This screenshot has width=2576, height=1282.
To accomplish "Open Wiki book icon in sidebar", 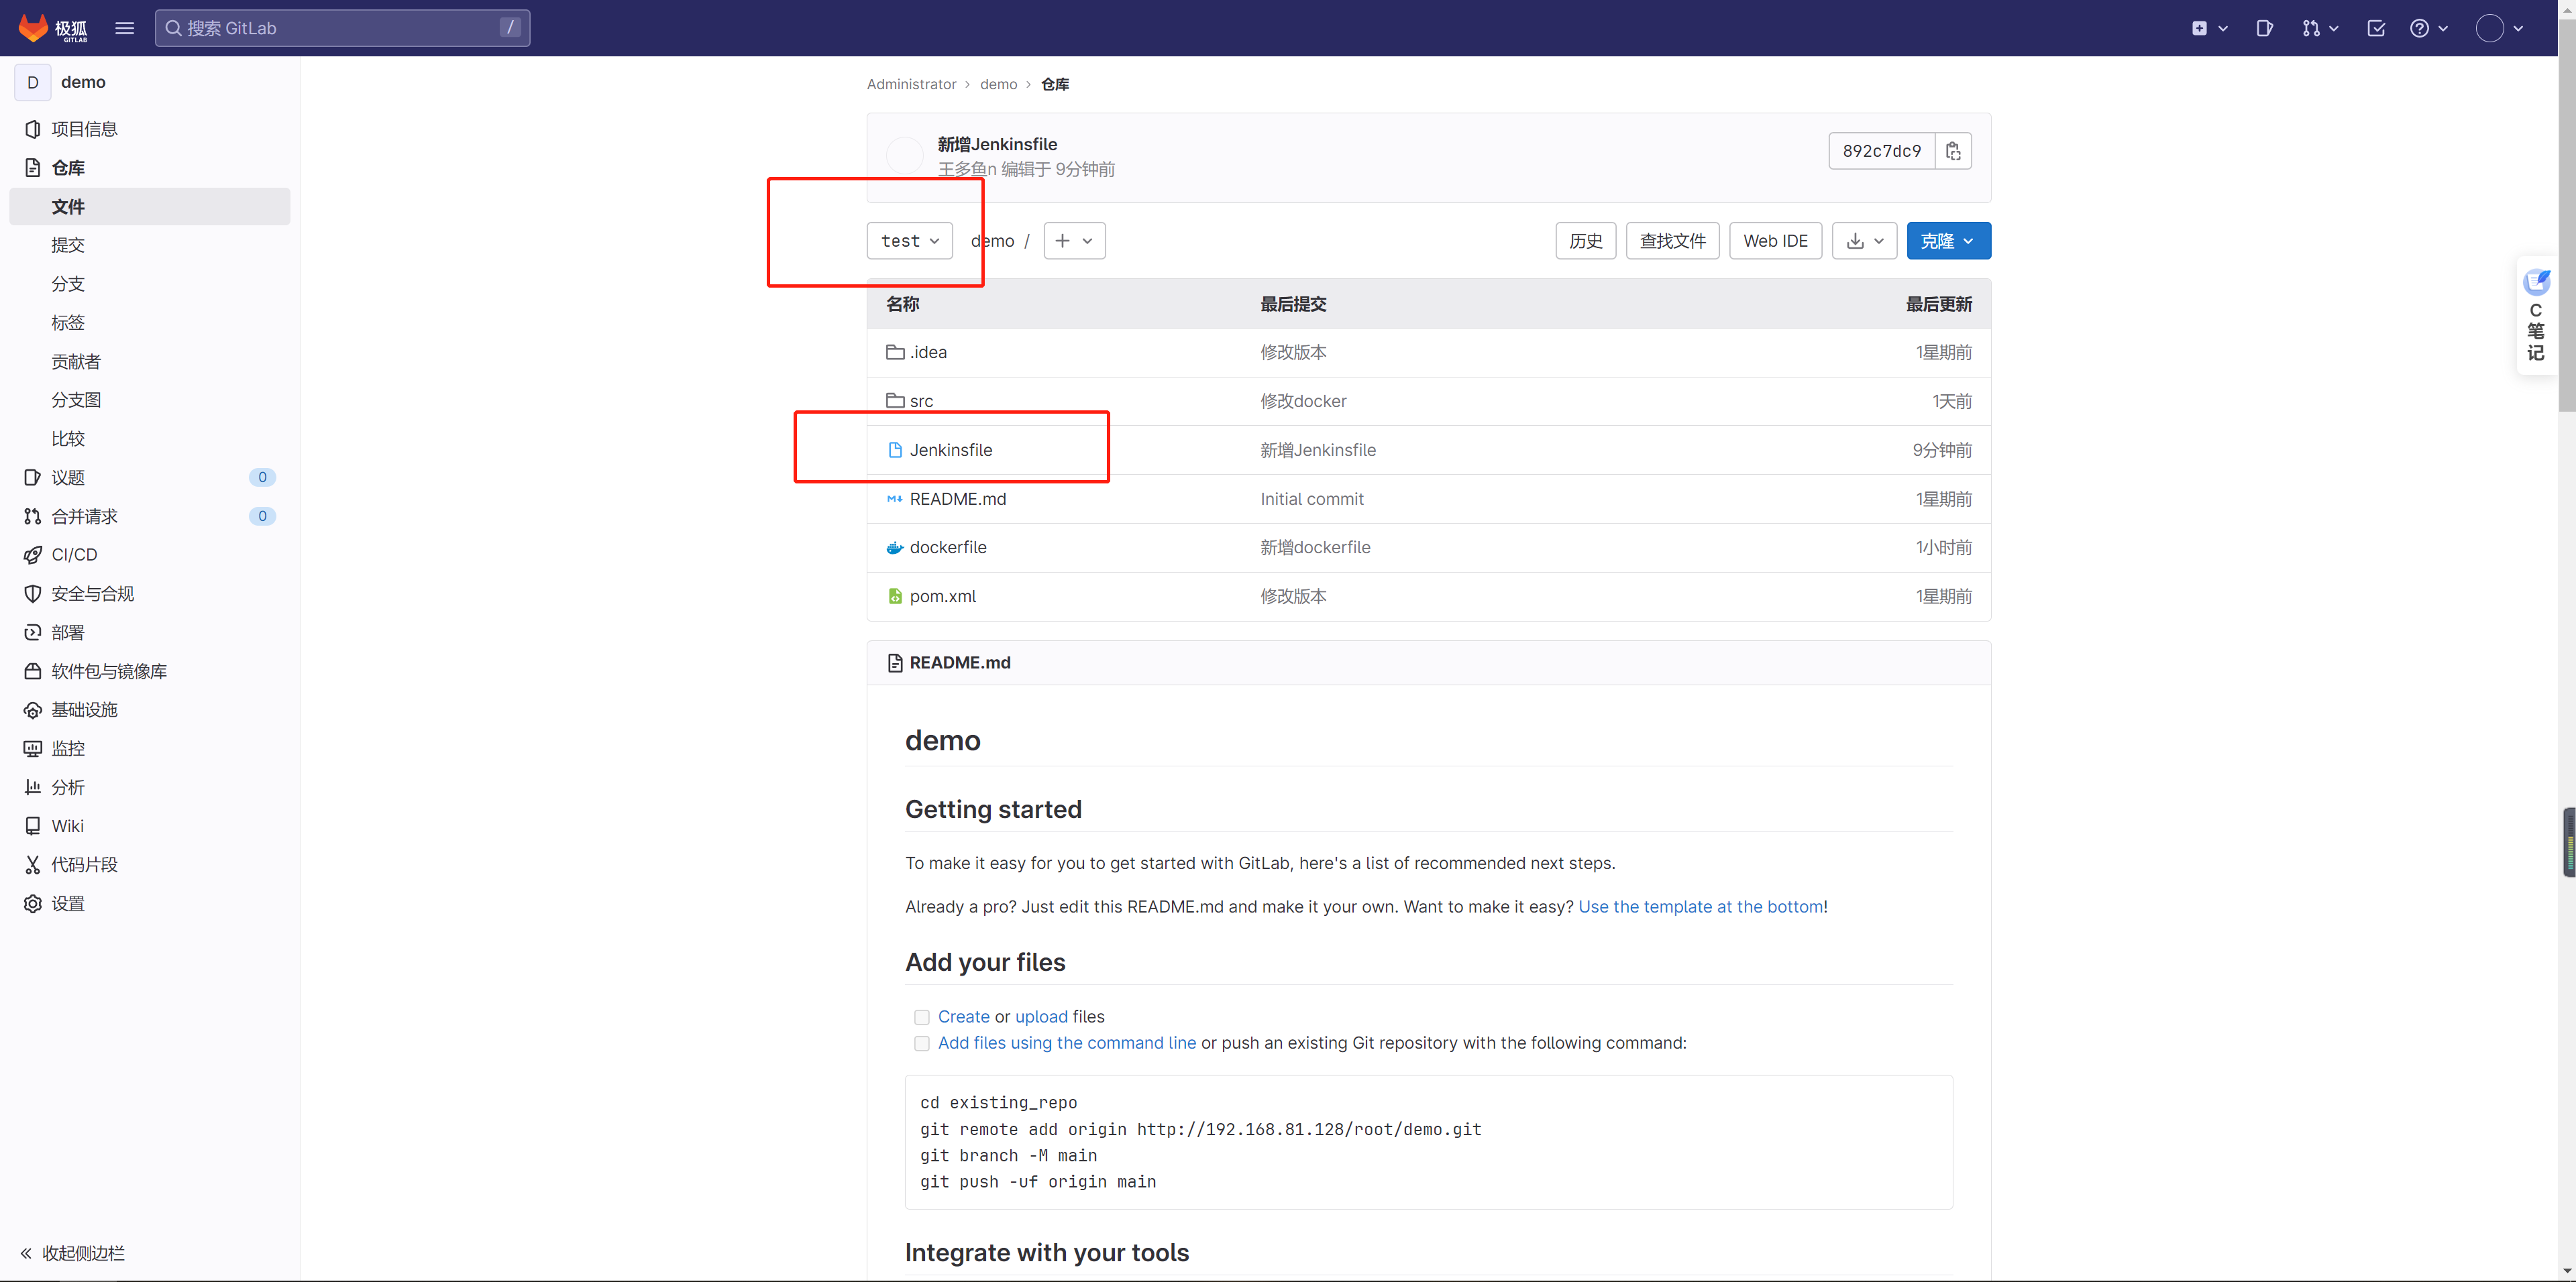I will [33, 826].
